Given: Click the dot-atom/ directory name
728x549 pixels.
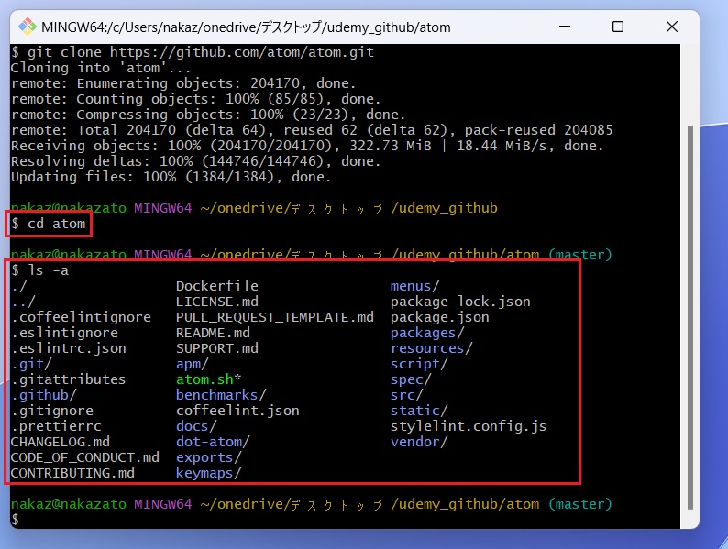Looking at the screenshot, I should (213, 442).
